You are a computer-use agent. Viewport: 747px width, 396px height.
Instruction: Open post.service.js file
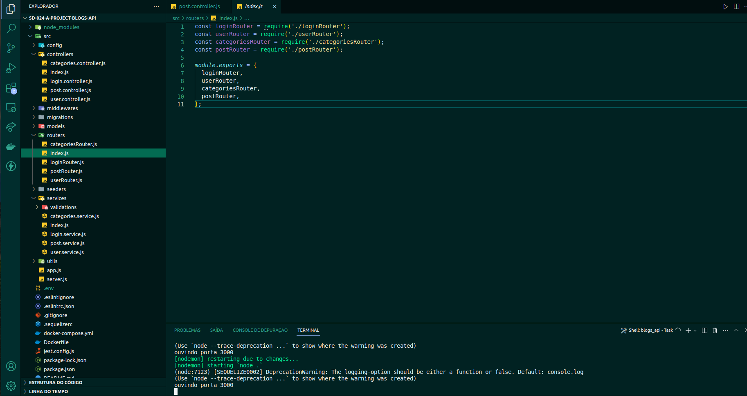tap(93, 243)
